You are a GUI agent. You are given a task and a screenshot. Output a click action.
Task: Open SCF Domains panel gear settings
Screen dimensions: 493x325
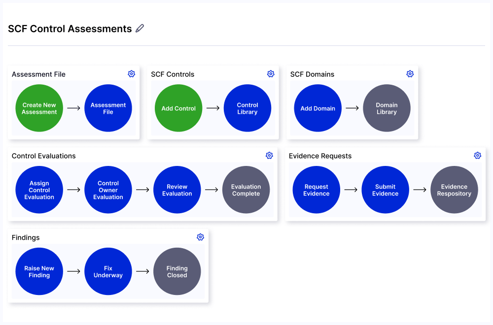coord(410,74)
